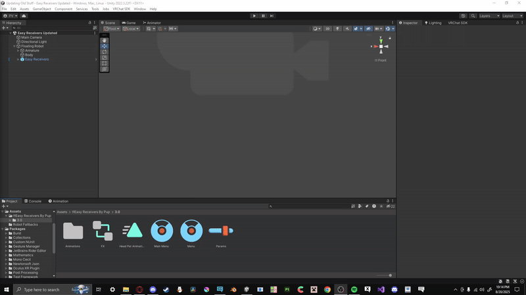Switch to the Animator tab
The image size is (526, 295).
(x=153, y=23)
